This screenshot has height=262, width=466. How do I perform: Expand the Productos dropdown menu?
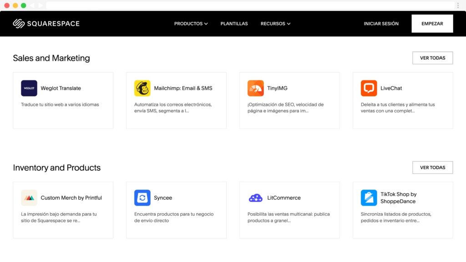tap(191, 24)
